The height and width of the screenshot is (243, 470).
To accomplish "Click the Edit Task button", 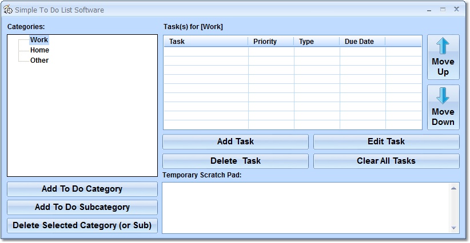I will coord(386,141).
